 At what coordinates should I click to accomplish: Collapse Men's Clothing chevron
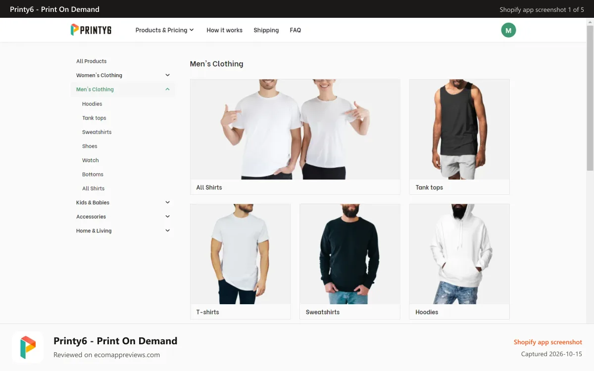point(167,90)
